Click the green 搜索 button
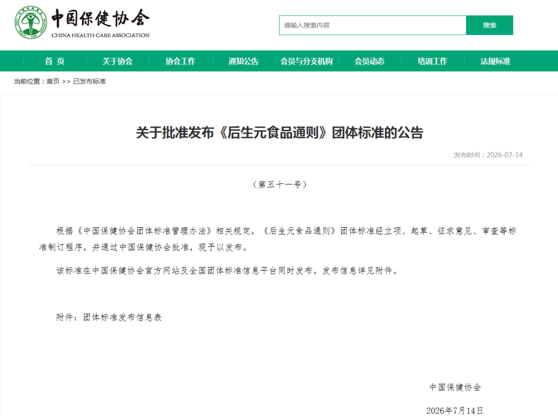The width and height of the screenshot is (558, 416). pyautogui.click(x=489, y=25)
